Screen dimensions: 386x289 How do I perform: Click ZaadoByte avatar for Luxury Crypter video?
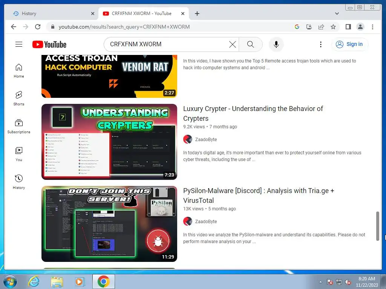pos(188,139)
